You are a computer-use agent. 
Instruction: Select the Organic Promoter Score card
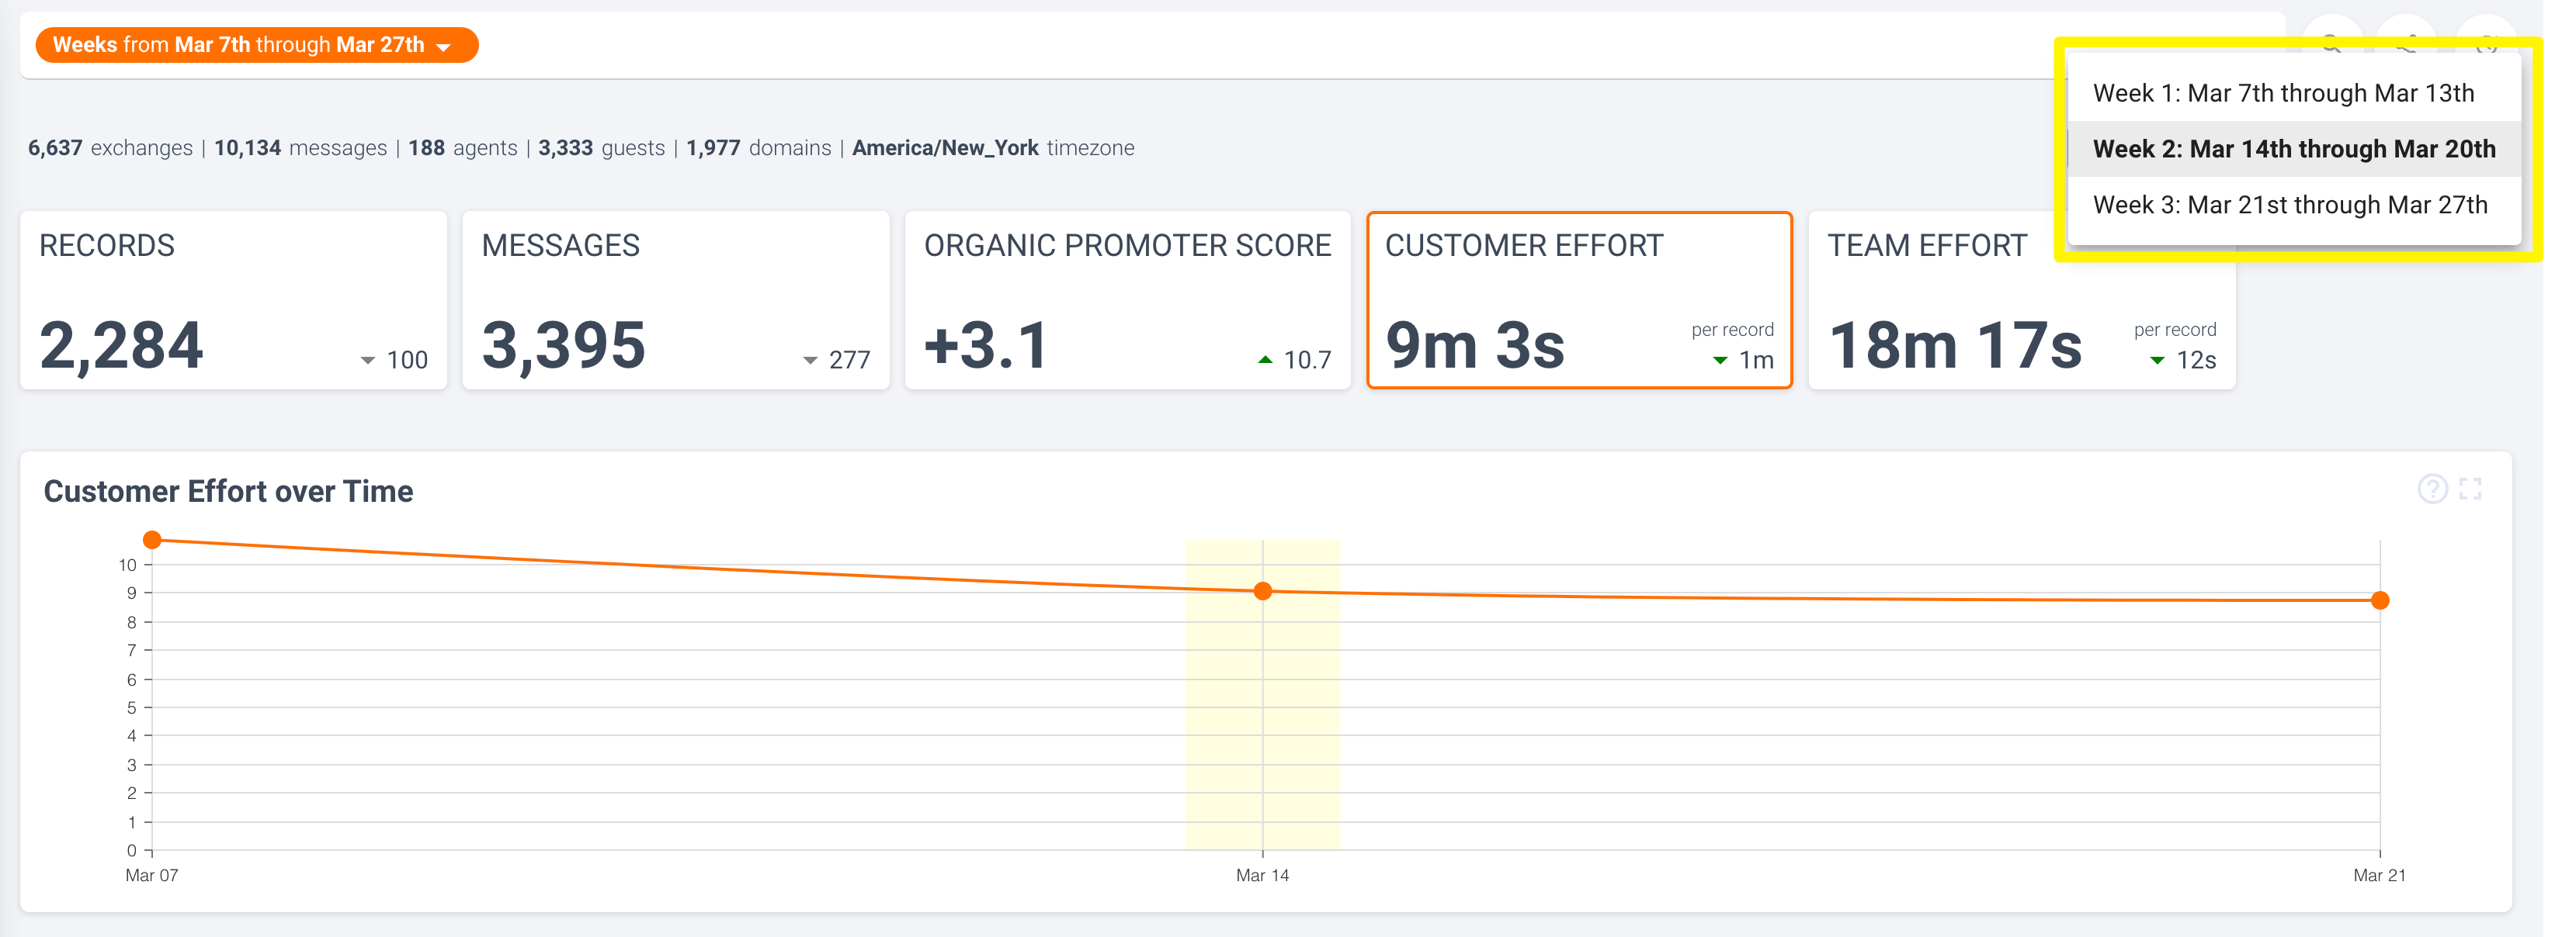pos(1127,299)
